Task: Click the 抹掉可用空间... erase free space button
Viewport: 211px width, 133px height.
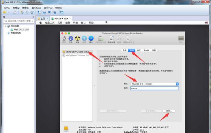Action: tap(113, 111)
